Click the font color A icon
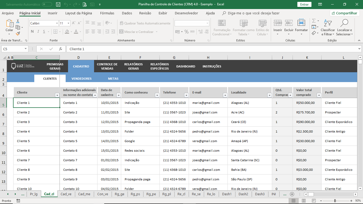Screen dimensions: 363x204 (76, 32)
